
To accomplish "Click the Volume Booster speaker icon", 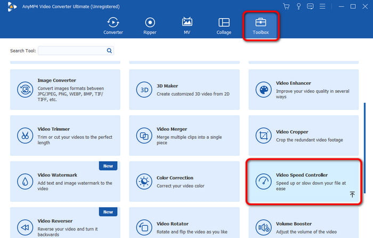I will 264,227.
